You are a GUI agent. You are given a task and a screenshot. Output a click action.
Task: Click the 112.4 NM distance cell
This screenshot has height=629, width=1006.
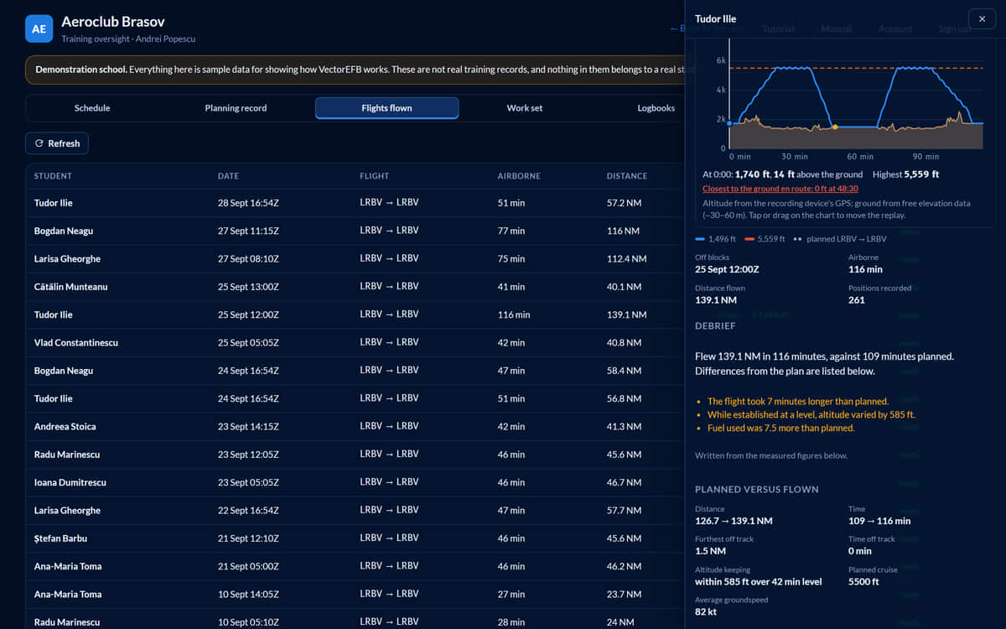click(x=627, y=258)
